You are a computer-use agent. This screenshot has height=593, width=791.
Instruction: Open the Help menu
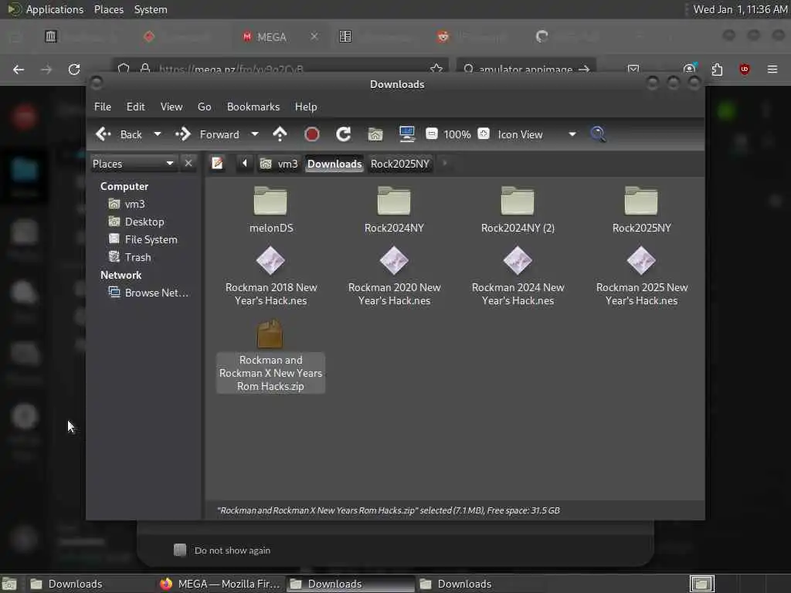306,107
